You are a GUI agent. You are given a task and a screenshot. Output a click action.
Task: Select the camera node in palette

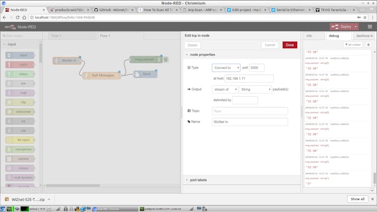(x=20, y=159)
